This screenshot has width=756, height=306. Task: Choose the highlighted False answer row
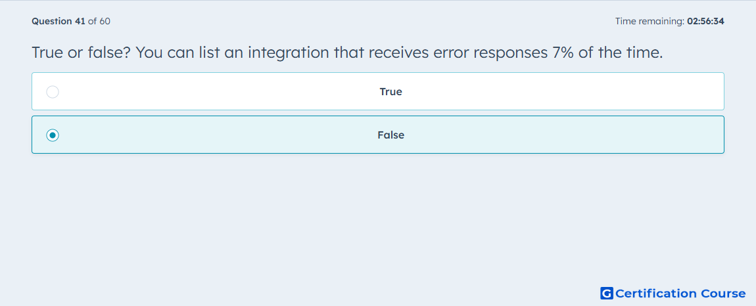[x=378, y=135]
